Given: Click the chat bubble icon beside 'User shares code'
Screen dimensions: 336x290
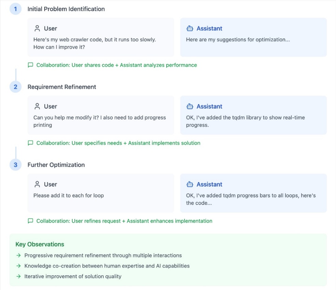Looking at the screenshot, I should [x=30, y=65].
